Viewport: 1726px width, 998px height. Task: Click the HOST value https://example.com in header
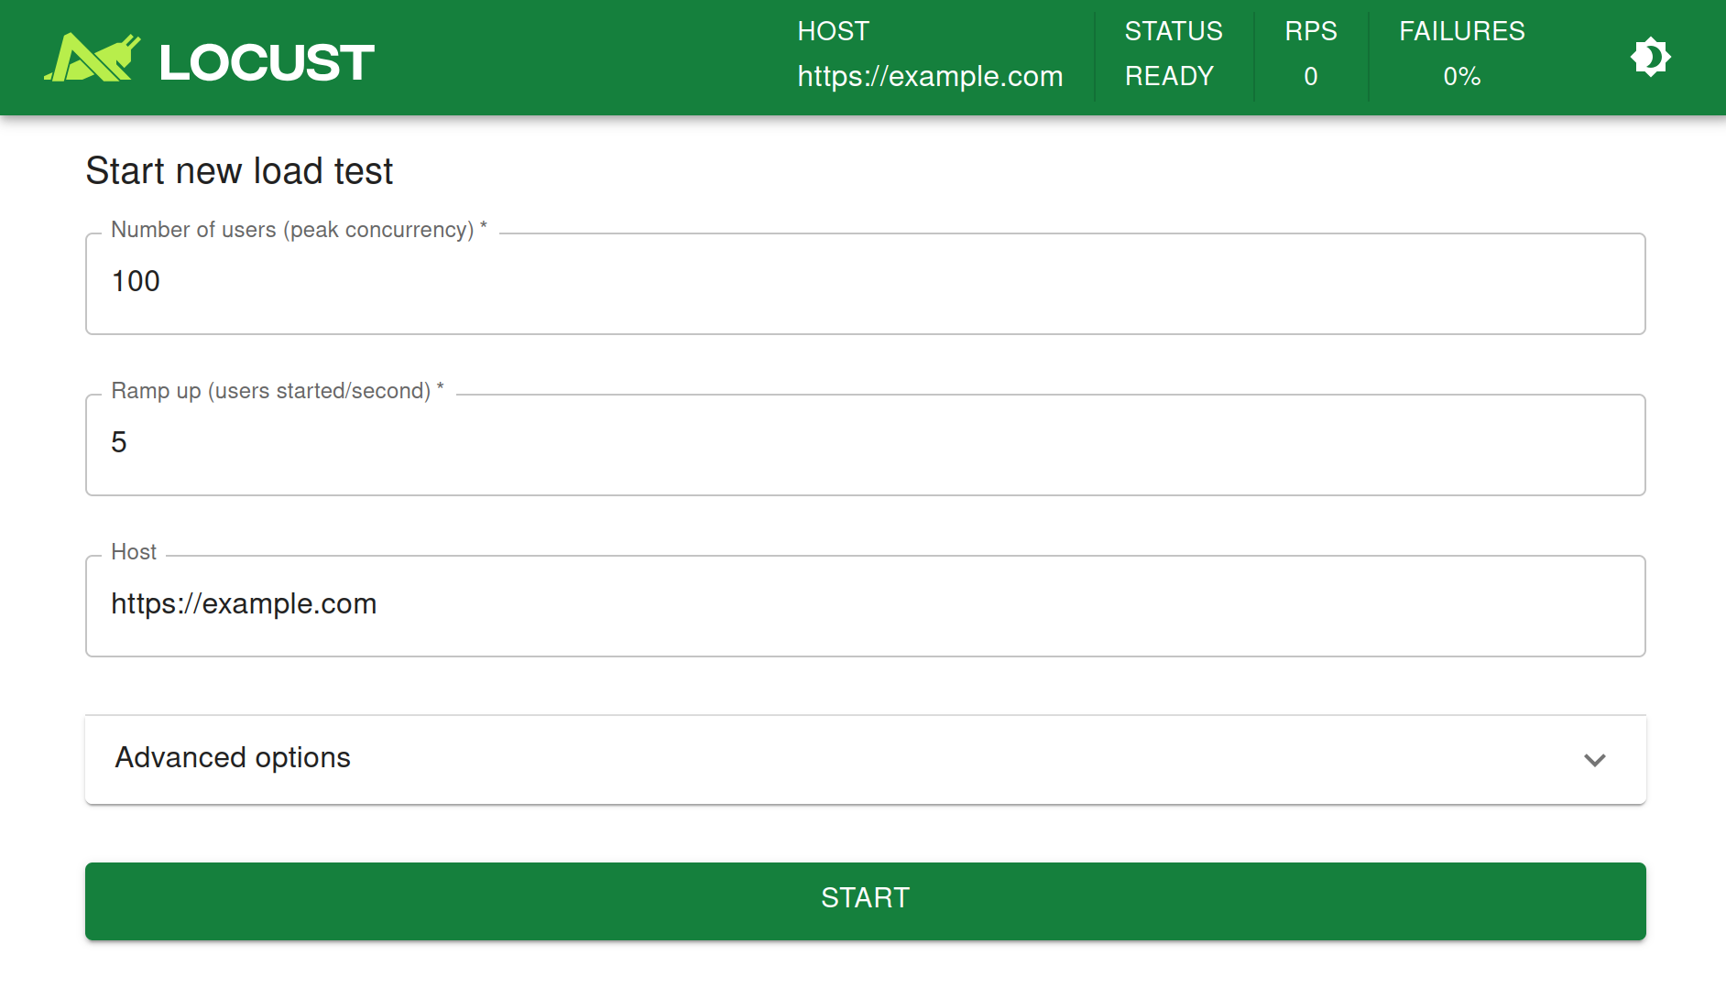tap(929, 76)
